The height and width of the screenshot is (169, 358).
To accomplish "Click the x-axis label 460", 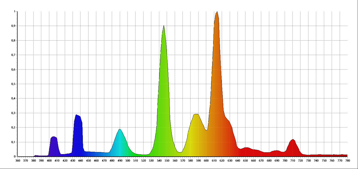I will point(96,161).
